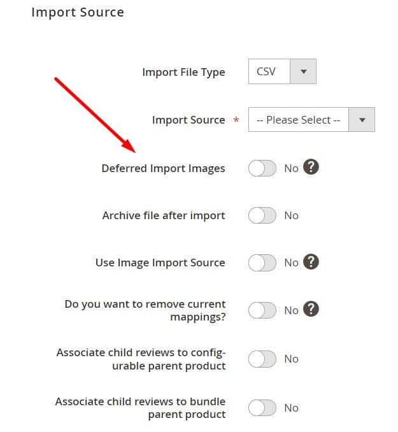The image size is (398, 432).
Task: Click the 'Deferred Import Images' label text
Action: click(163, 168)
